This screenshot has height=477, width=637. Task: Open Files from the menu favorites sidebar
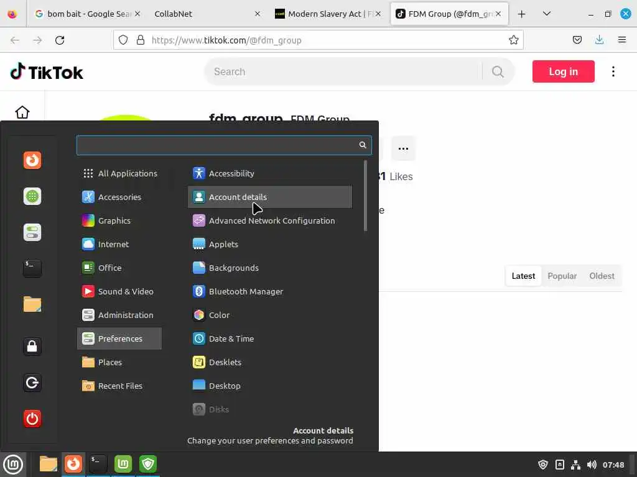coord(32,304)
